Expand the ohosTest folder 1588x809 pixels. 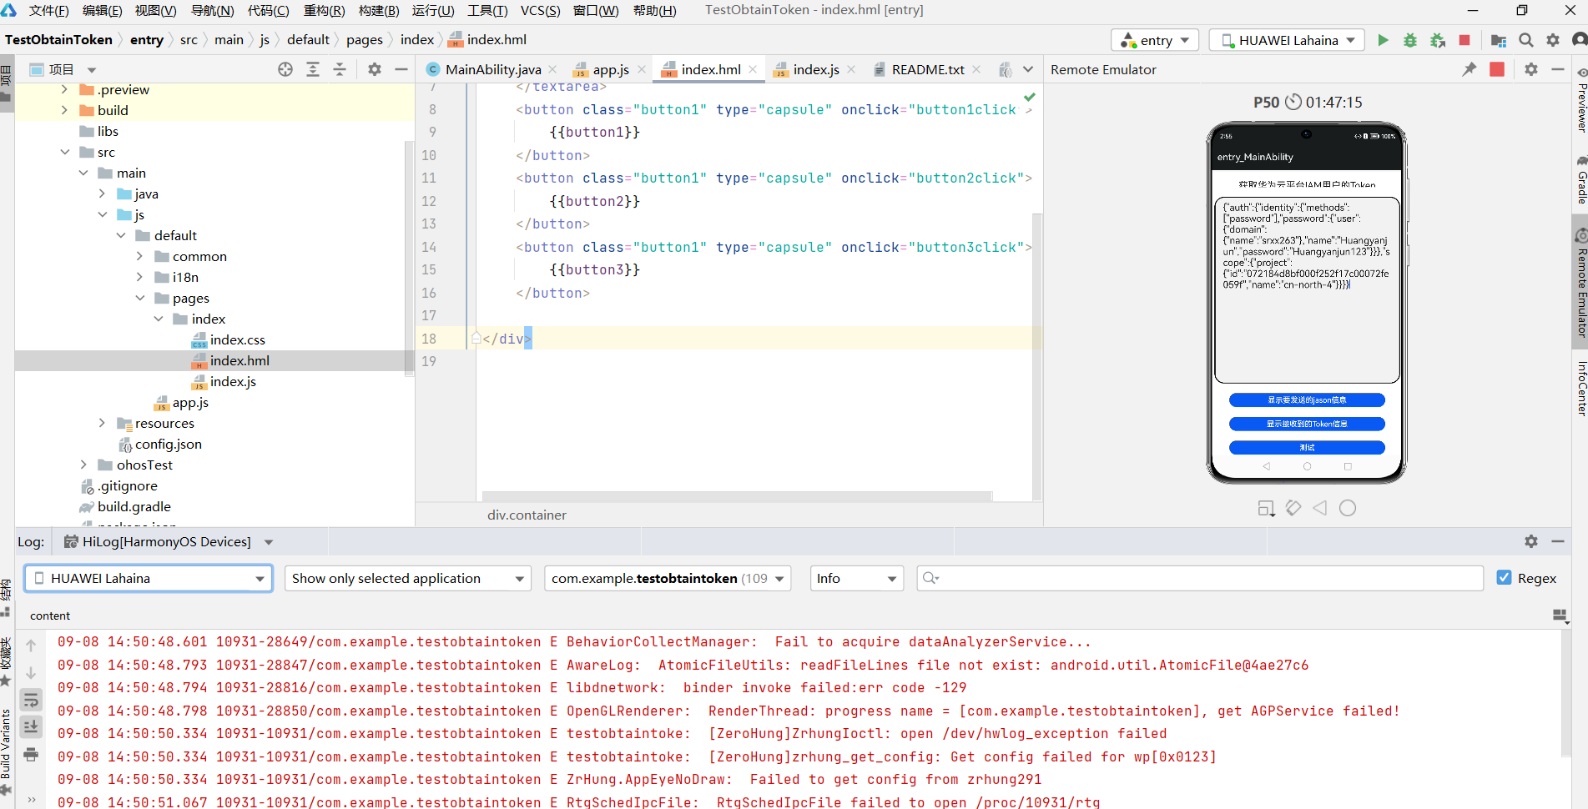[x=83, y=465]
